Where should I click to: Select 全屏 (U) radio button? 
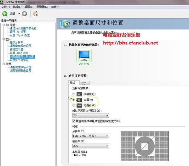(74, 100)
